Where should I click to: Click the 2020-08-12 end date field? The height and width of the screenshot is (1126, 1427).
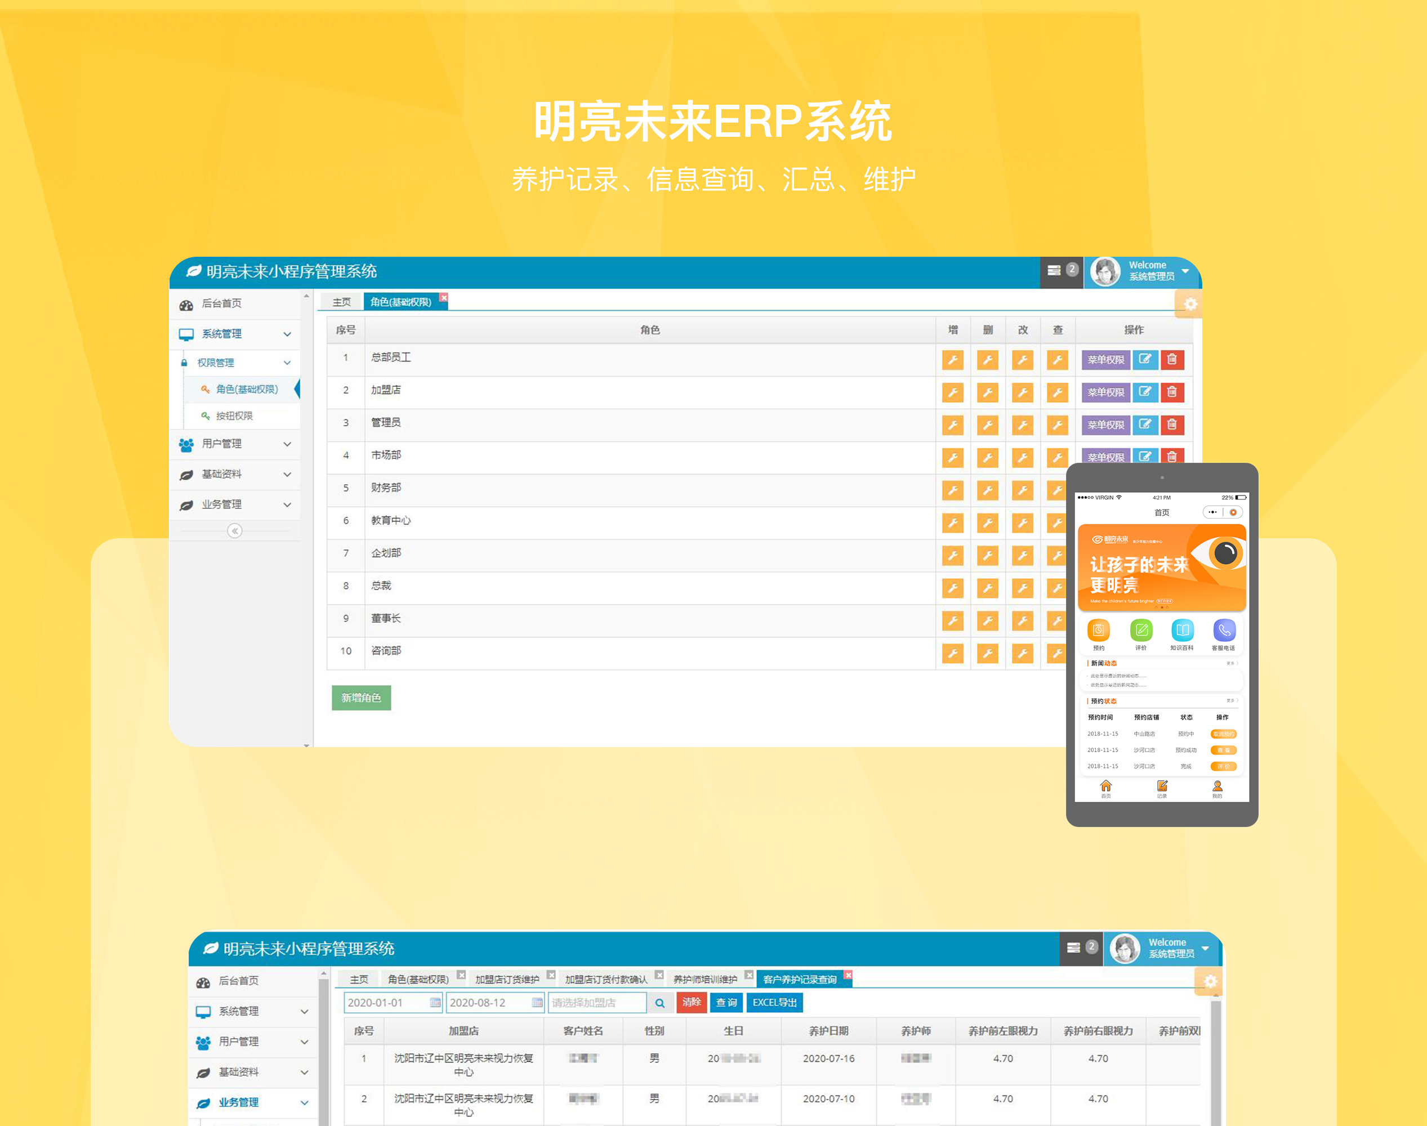coord(488,1003)
